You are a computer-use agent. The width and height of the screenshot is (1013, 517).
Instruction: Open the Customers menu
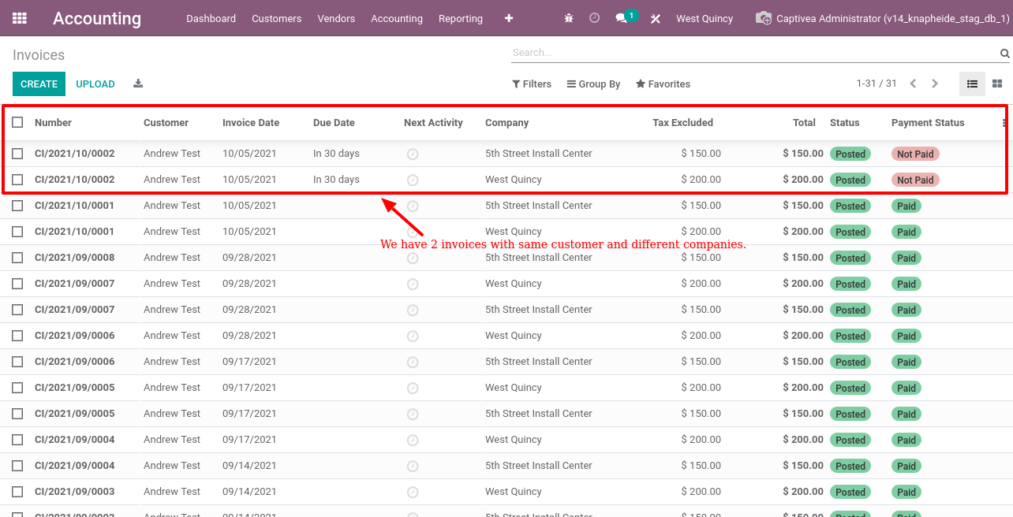click(x=277, y=18)
